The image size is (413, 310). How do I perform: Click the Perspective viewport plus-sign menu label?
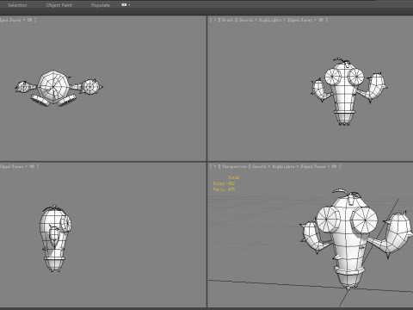point(215,166)
